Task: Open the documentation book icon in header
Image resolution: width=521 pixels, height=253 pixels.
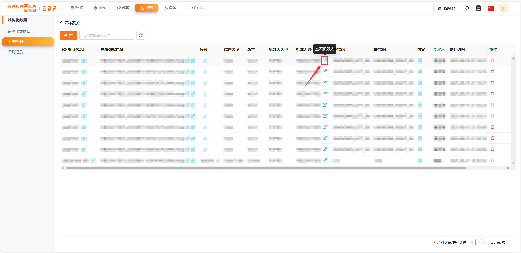Action: [478, 8]
